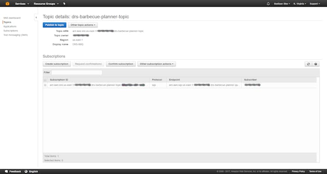
Task: Sort by the Subscription ID column header
Action: [x=59, y=80]
